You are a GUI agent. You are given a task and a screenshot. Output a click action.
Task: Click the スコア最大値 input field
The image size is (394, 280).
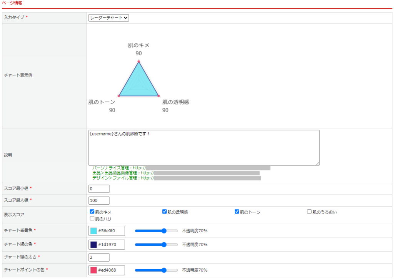pyautogui.click(x=99, y=200)
